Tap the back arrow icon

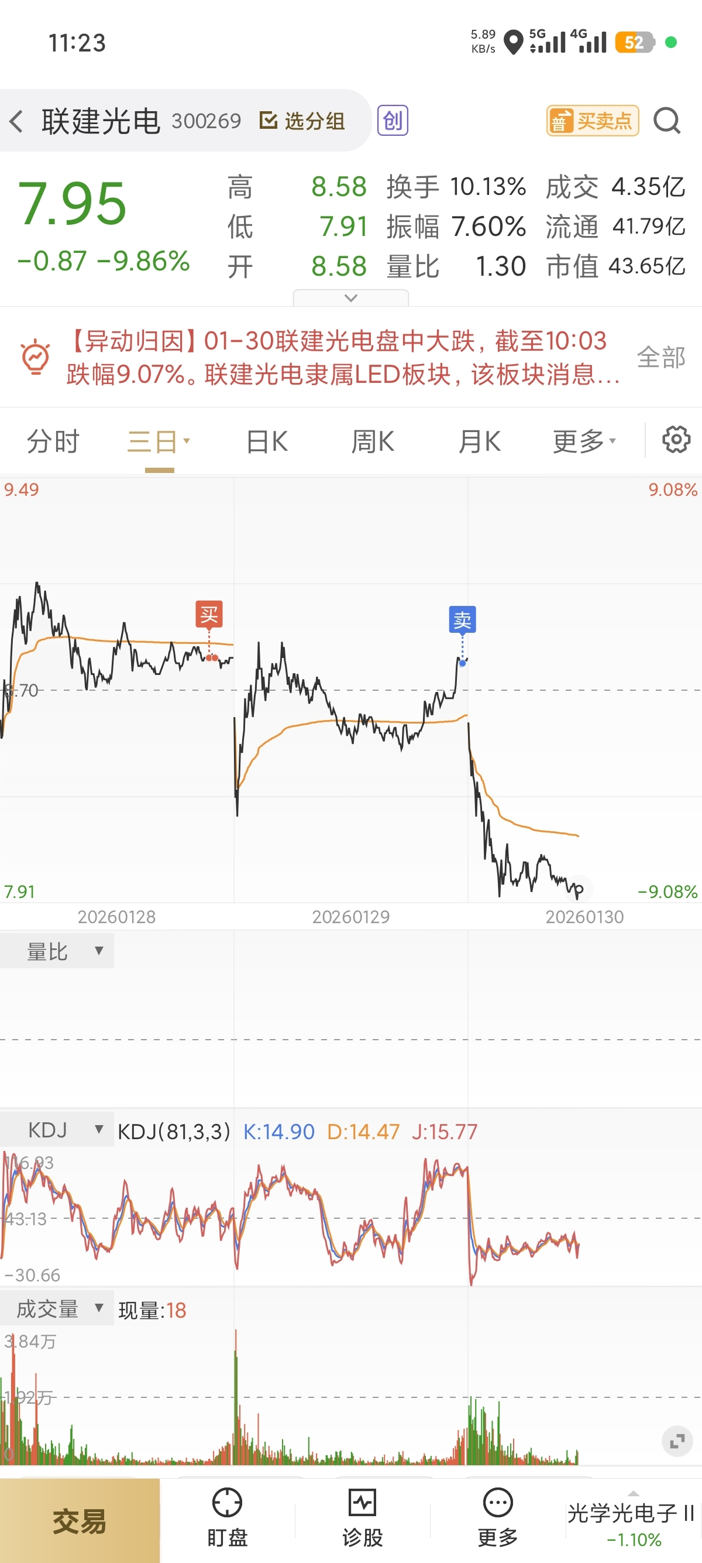pyautogui.click(x=16, y=121)
